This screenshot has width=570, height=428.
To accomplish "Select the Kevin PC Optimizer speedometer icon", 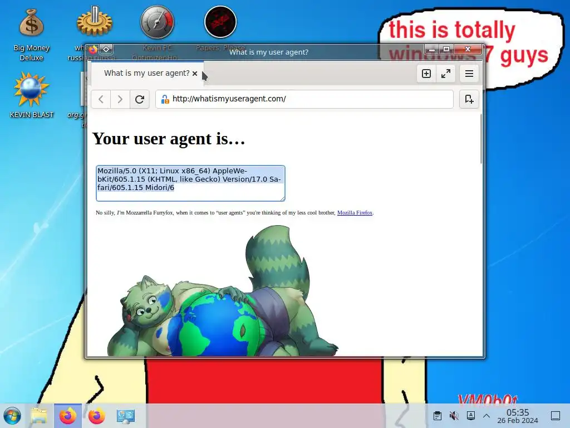I will tap(157, 22).
